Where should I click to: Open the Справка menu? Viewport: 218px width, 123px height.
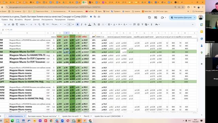click(71, 20)
